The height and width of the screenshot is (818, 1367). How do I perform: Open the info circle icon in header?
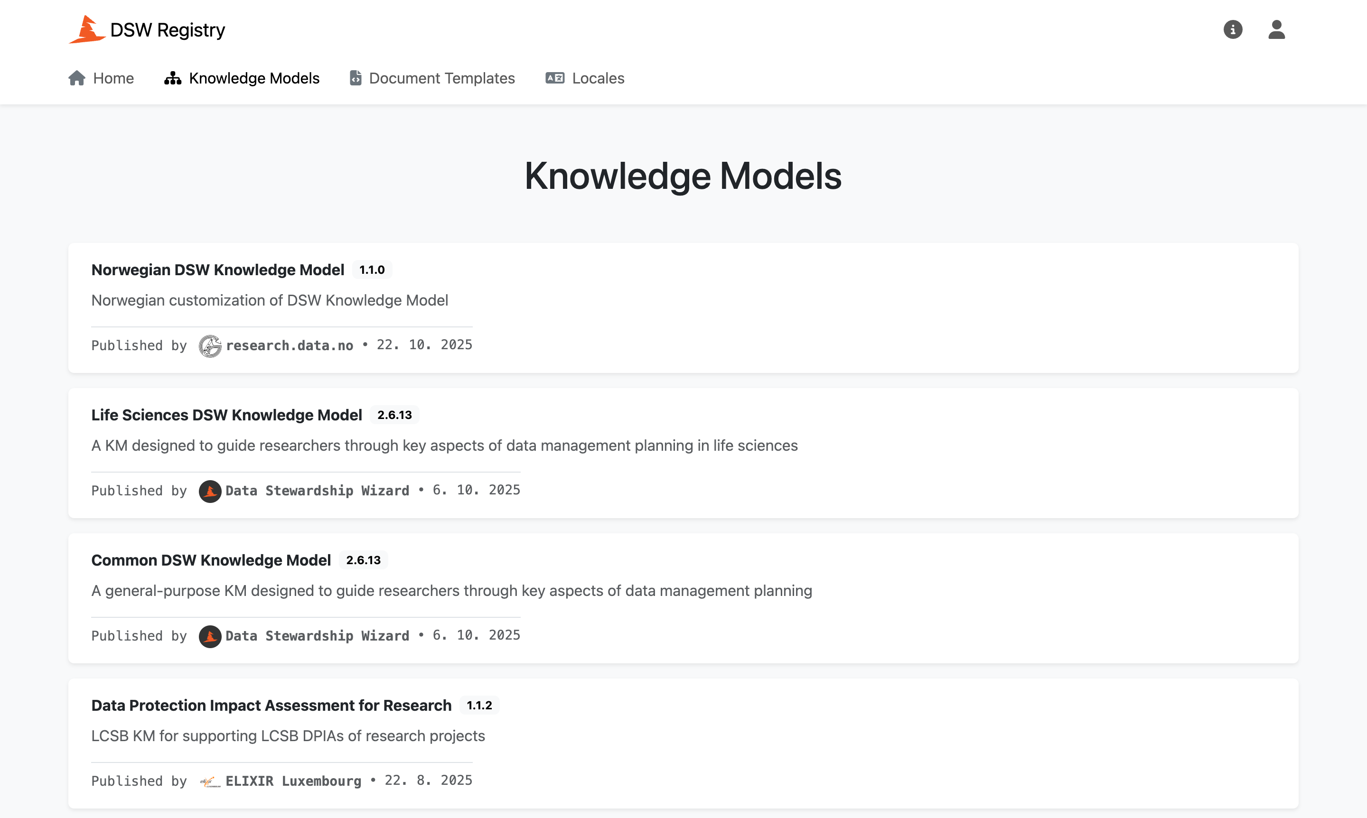pyautogui.click(x=1233, y=29)
